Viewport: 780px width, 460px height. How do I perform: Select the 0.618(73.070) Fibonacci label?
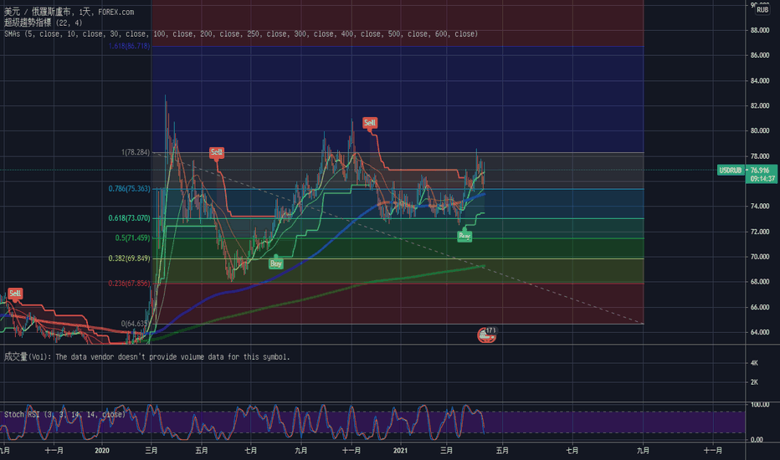tap(129, 217)
